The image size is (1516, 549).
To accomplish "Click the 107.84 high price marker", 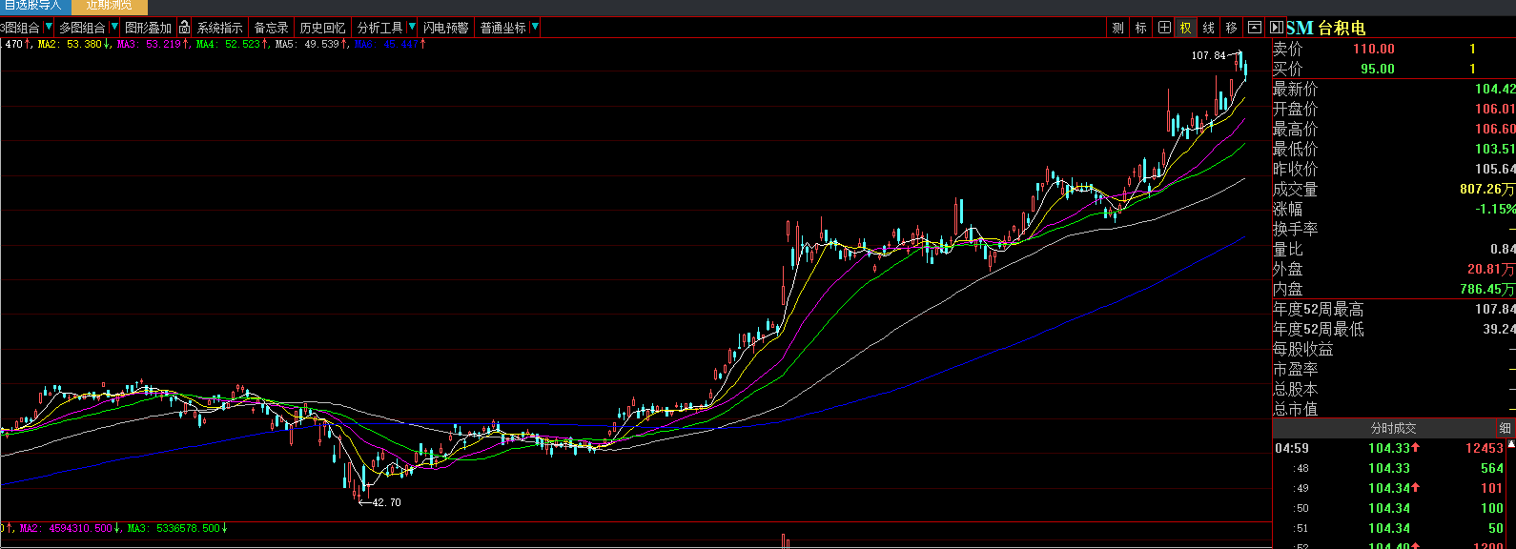I will (1208, 55).
